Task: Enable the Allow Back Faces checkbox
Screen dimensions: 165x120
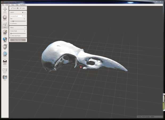Action: pos(11,36)
